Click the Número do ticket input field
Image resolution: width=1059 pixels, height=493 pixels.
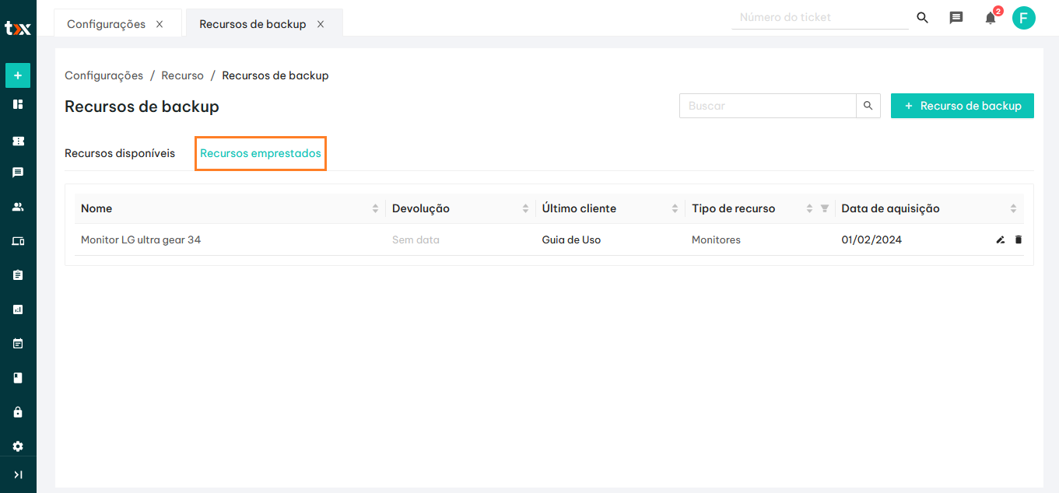coord(819,17)
